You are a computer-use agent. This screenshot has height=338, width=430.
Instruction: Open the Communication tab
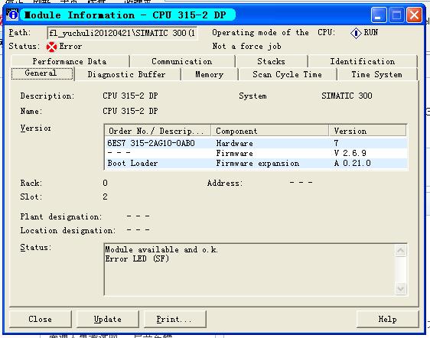[x=182, y=61]
